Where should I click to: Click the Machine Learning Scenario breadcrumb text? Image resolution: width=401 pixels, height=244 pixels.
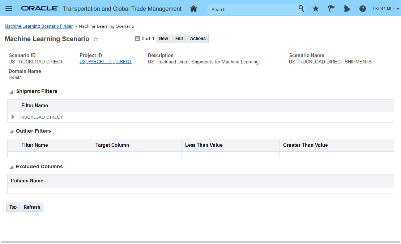(x=106, y=26)
